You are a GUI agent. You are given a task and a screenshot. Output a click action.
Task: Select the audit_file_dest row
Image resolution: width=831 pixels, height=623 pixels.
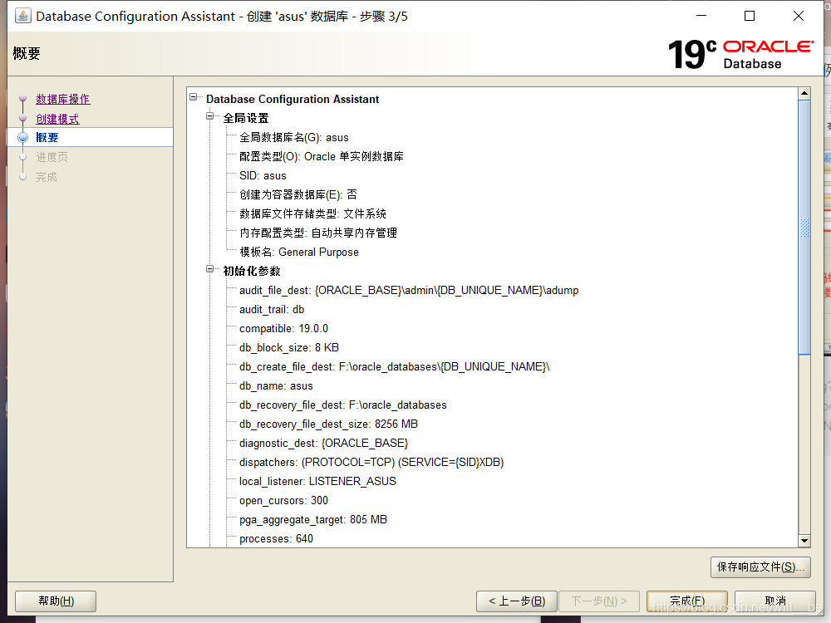pos(409,290)
